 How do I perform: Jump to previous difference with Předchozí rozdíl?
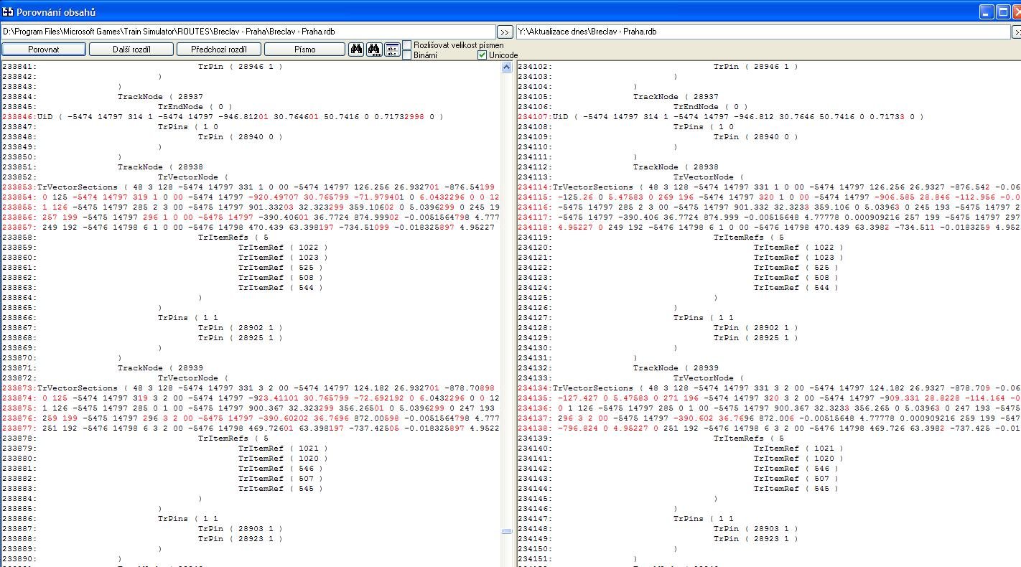pos(219,50)
